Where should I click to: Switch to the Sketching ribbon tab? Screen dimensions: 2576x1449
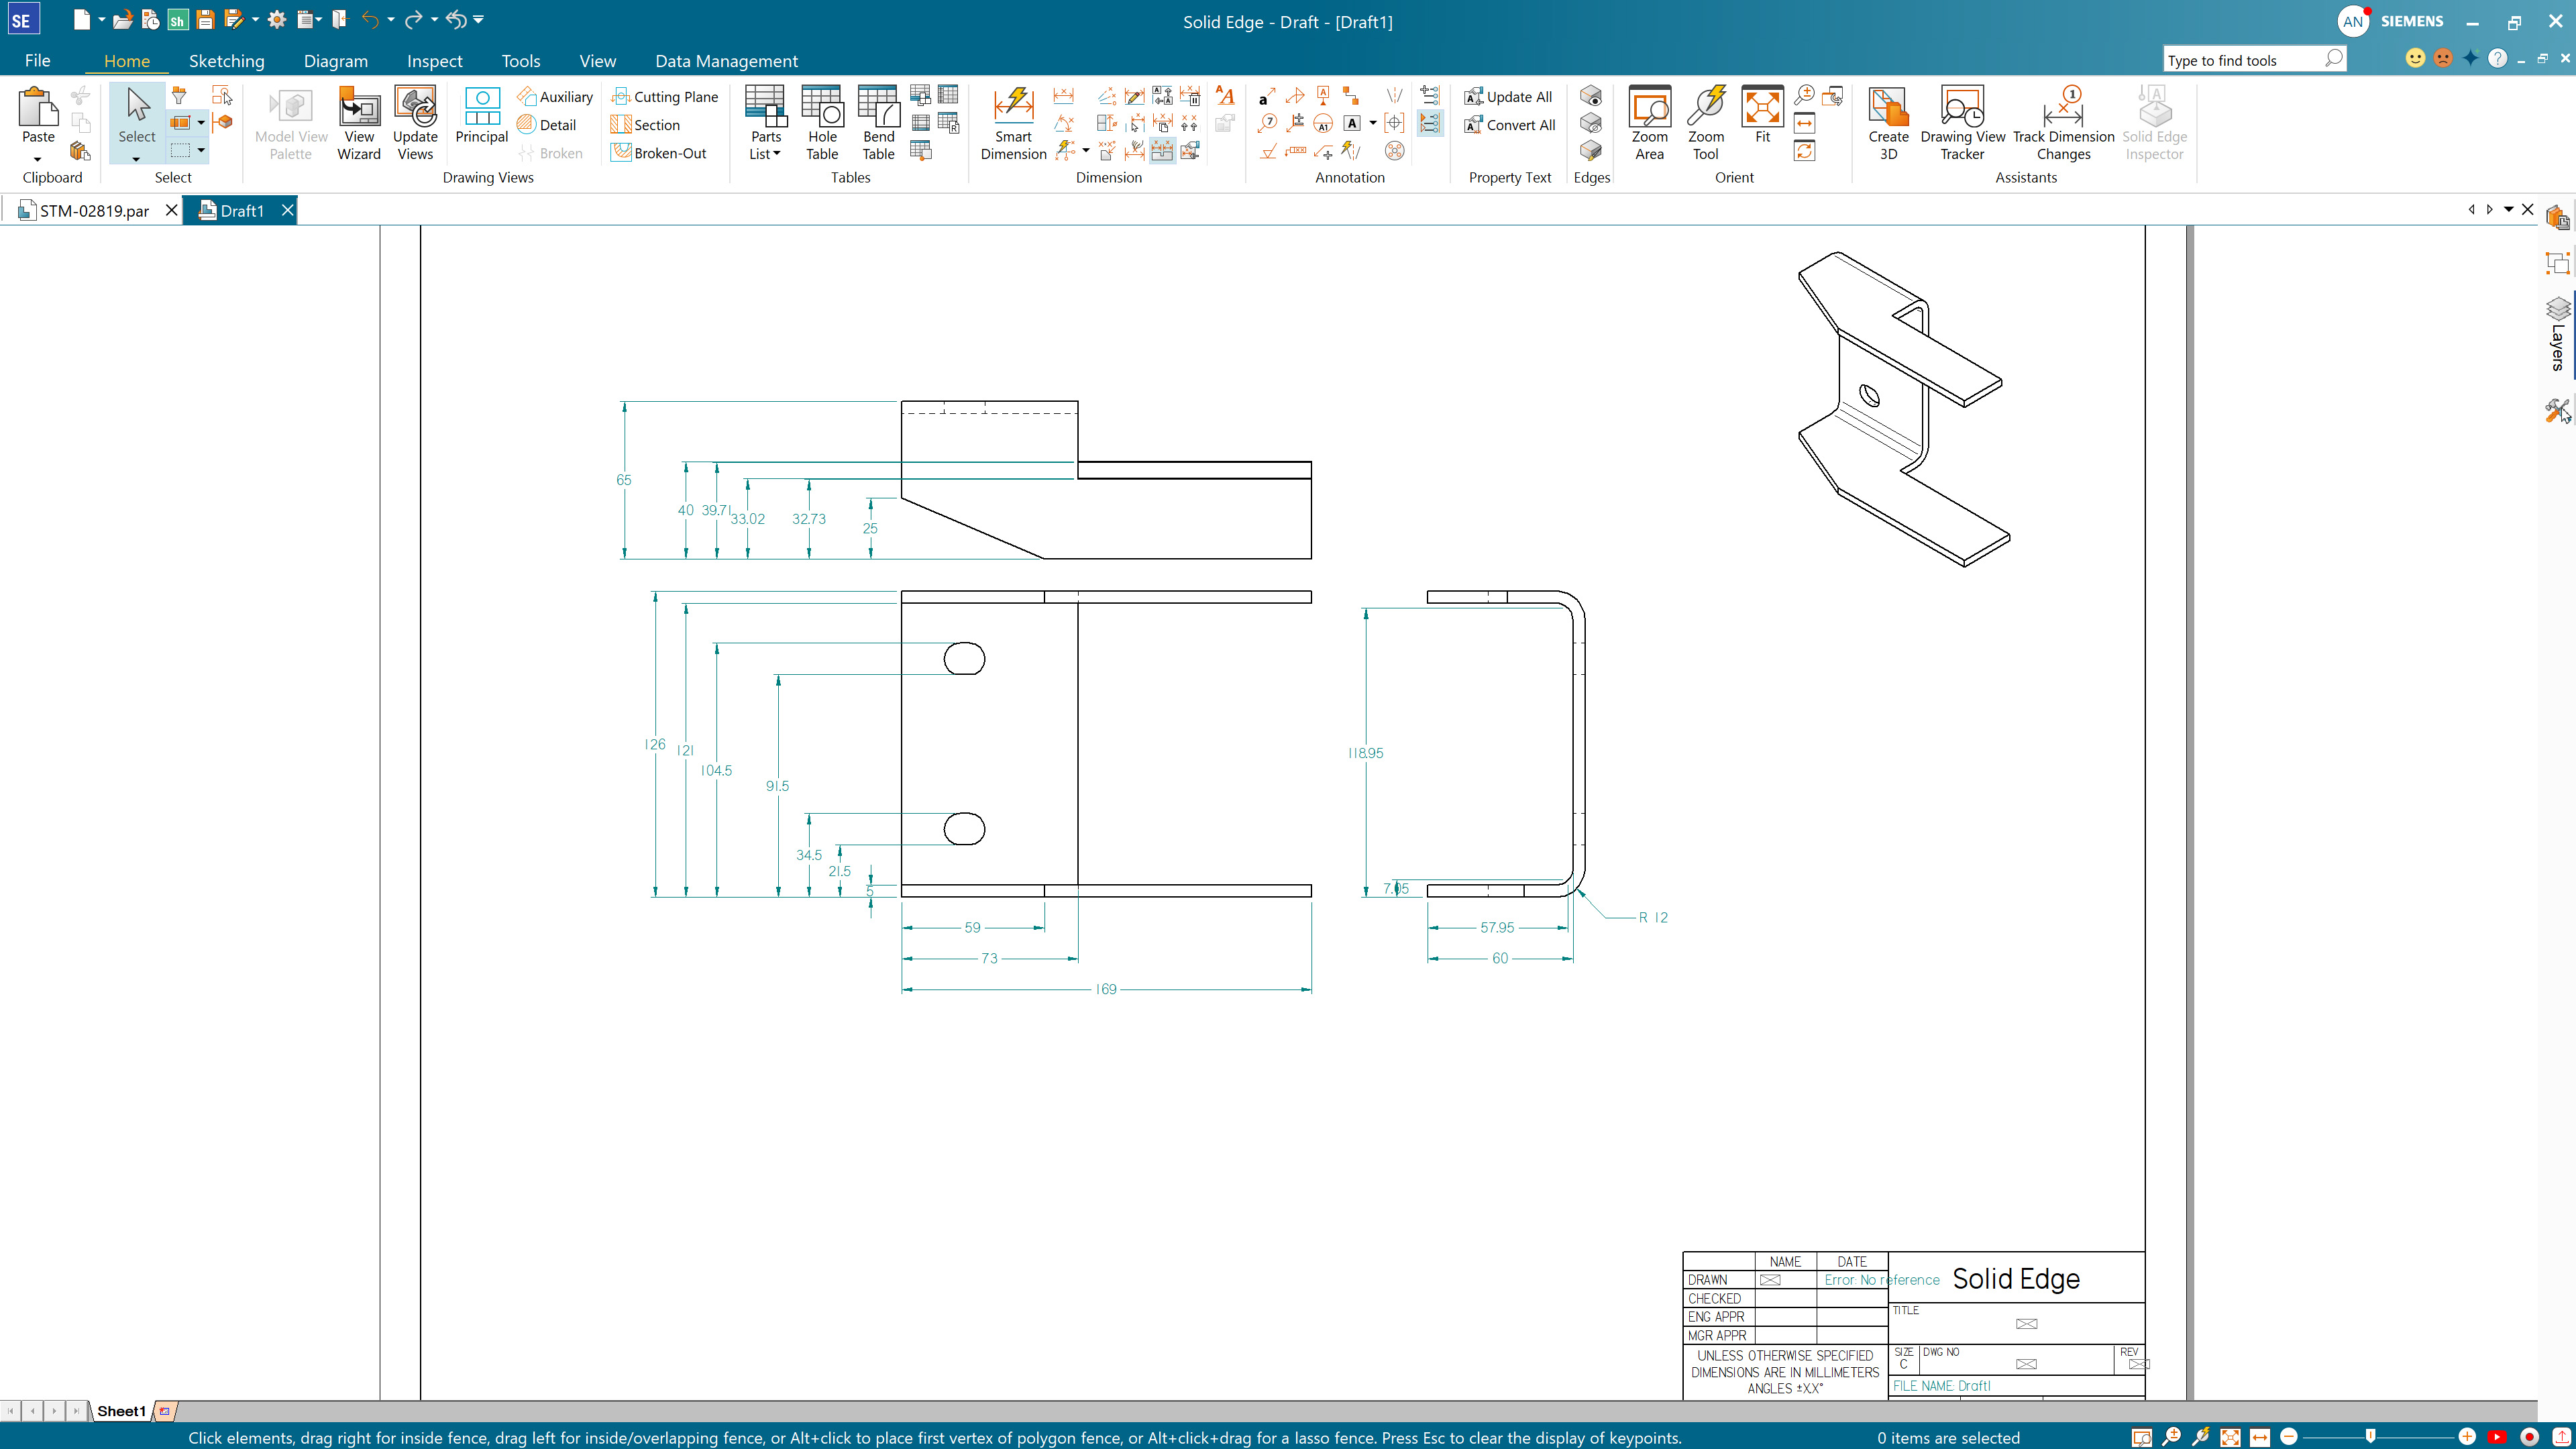(x=227, y=60)
